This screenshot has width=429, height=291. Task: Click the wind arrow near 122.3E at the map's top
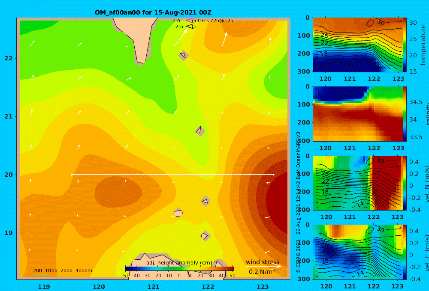tap(224, 39)
